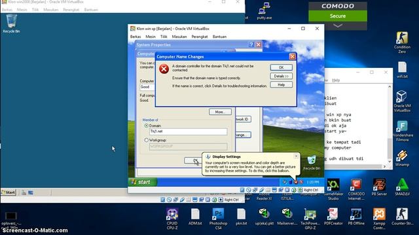Select the wifi.txt file on desktop
This screenshot has height=235, width=419.
[x=402, y=70]
